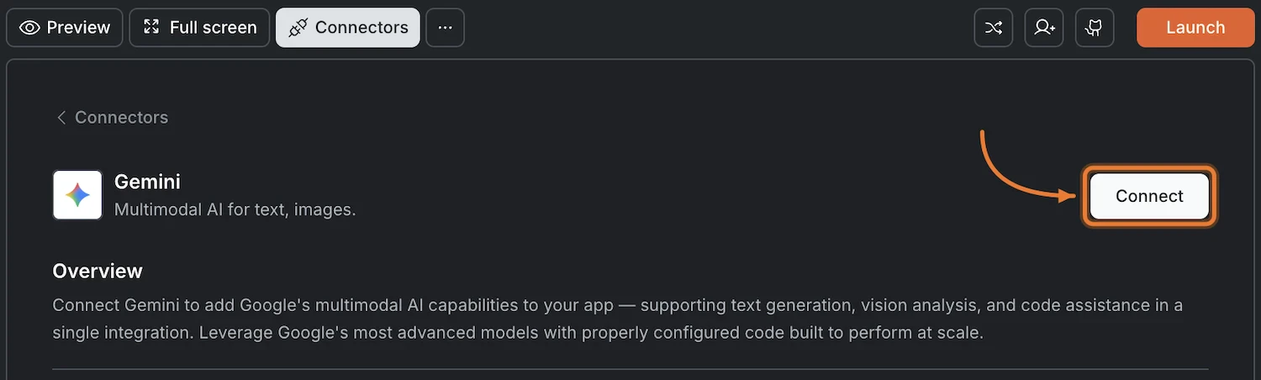This screenshot has height=380, width=1261.
Task: Click the shuffle arrows icon
Action: pos(994,28)
